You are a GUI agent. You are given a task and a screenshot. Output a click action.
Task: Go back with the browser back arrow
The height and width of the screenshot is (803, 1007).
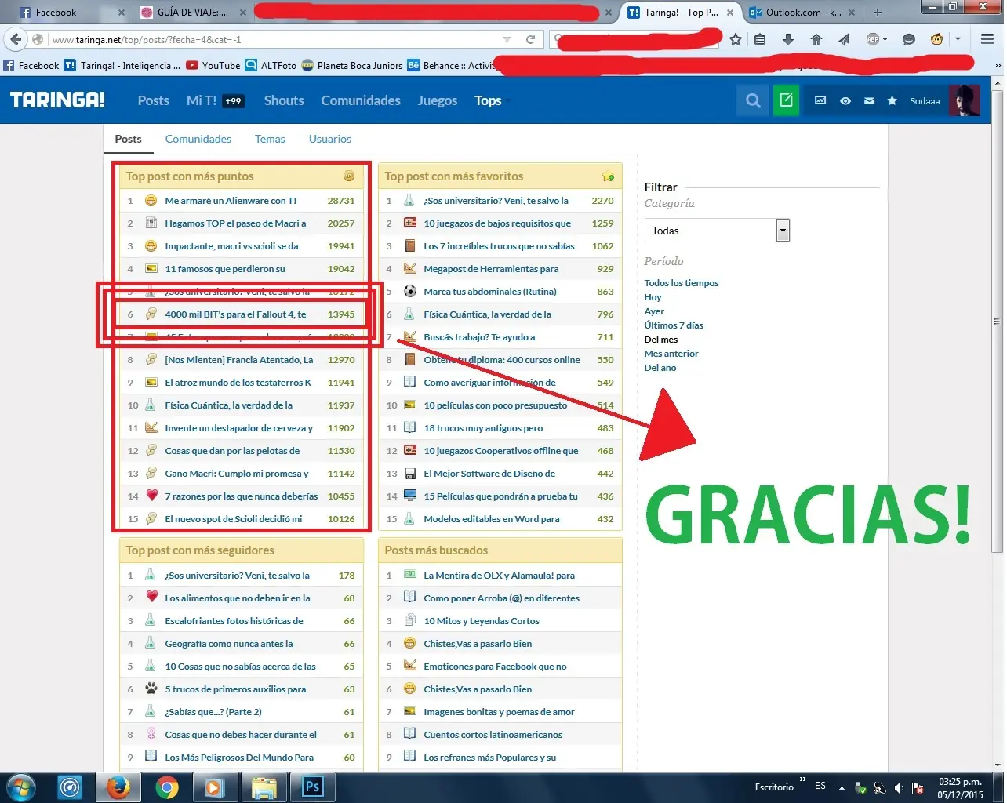click(16, 39)
